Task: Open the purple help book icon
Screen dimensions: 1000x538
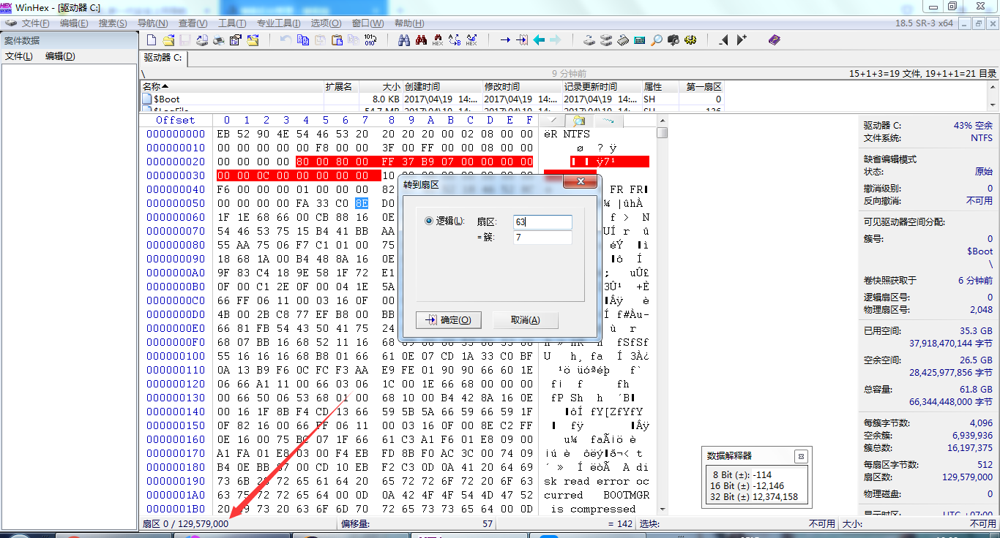Action: [x=775, y=40]
